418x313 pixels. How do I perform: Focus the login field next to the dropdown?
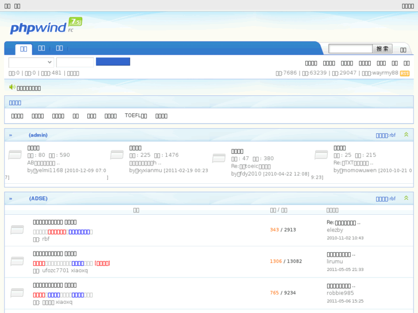[x=75, y=63]
